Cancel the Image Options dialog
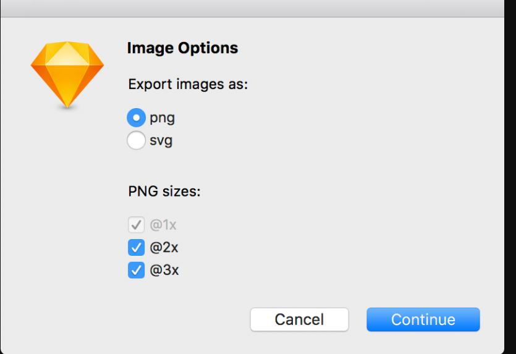516x354 pixels. coord(300,319)
